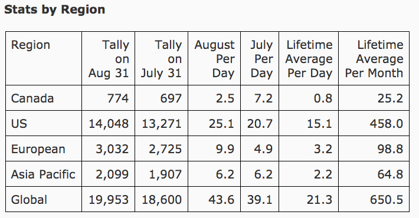Select the European row label
The height and width of the screenshot is (218, 419).
tap(38, 149)
